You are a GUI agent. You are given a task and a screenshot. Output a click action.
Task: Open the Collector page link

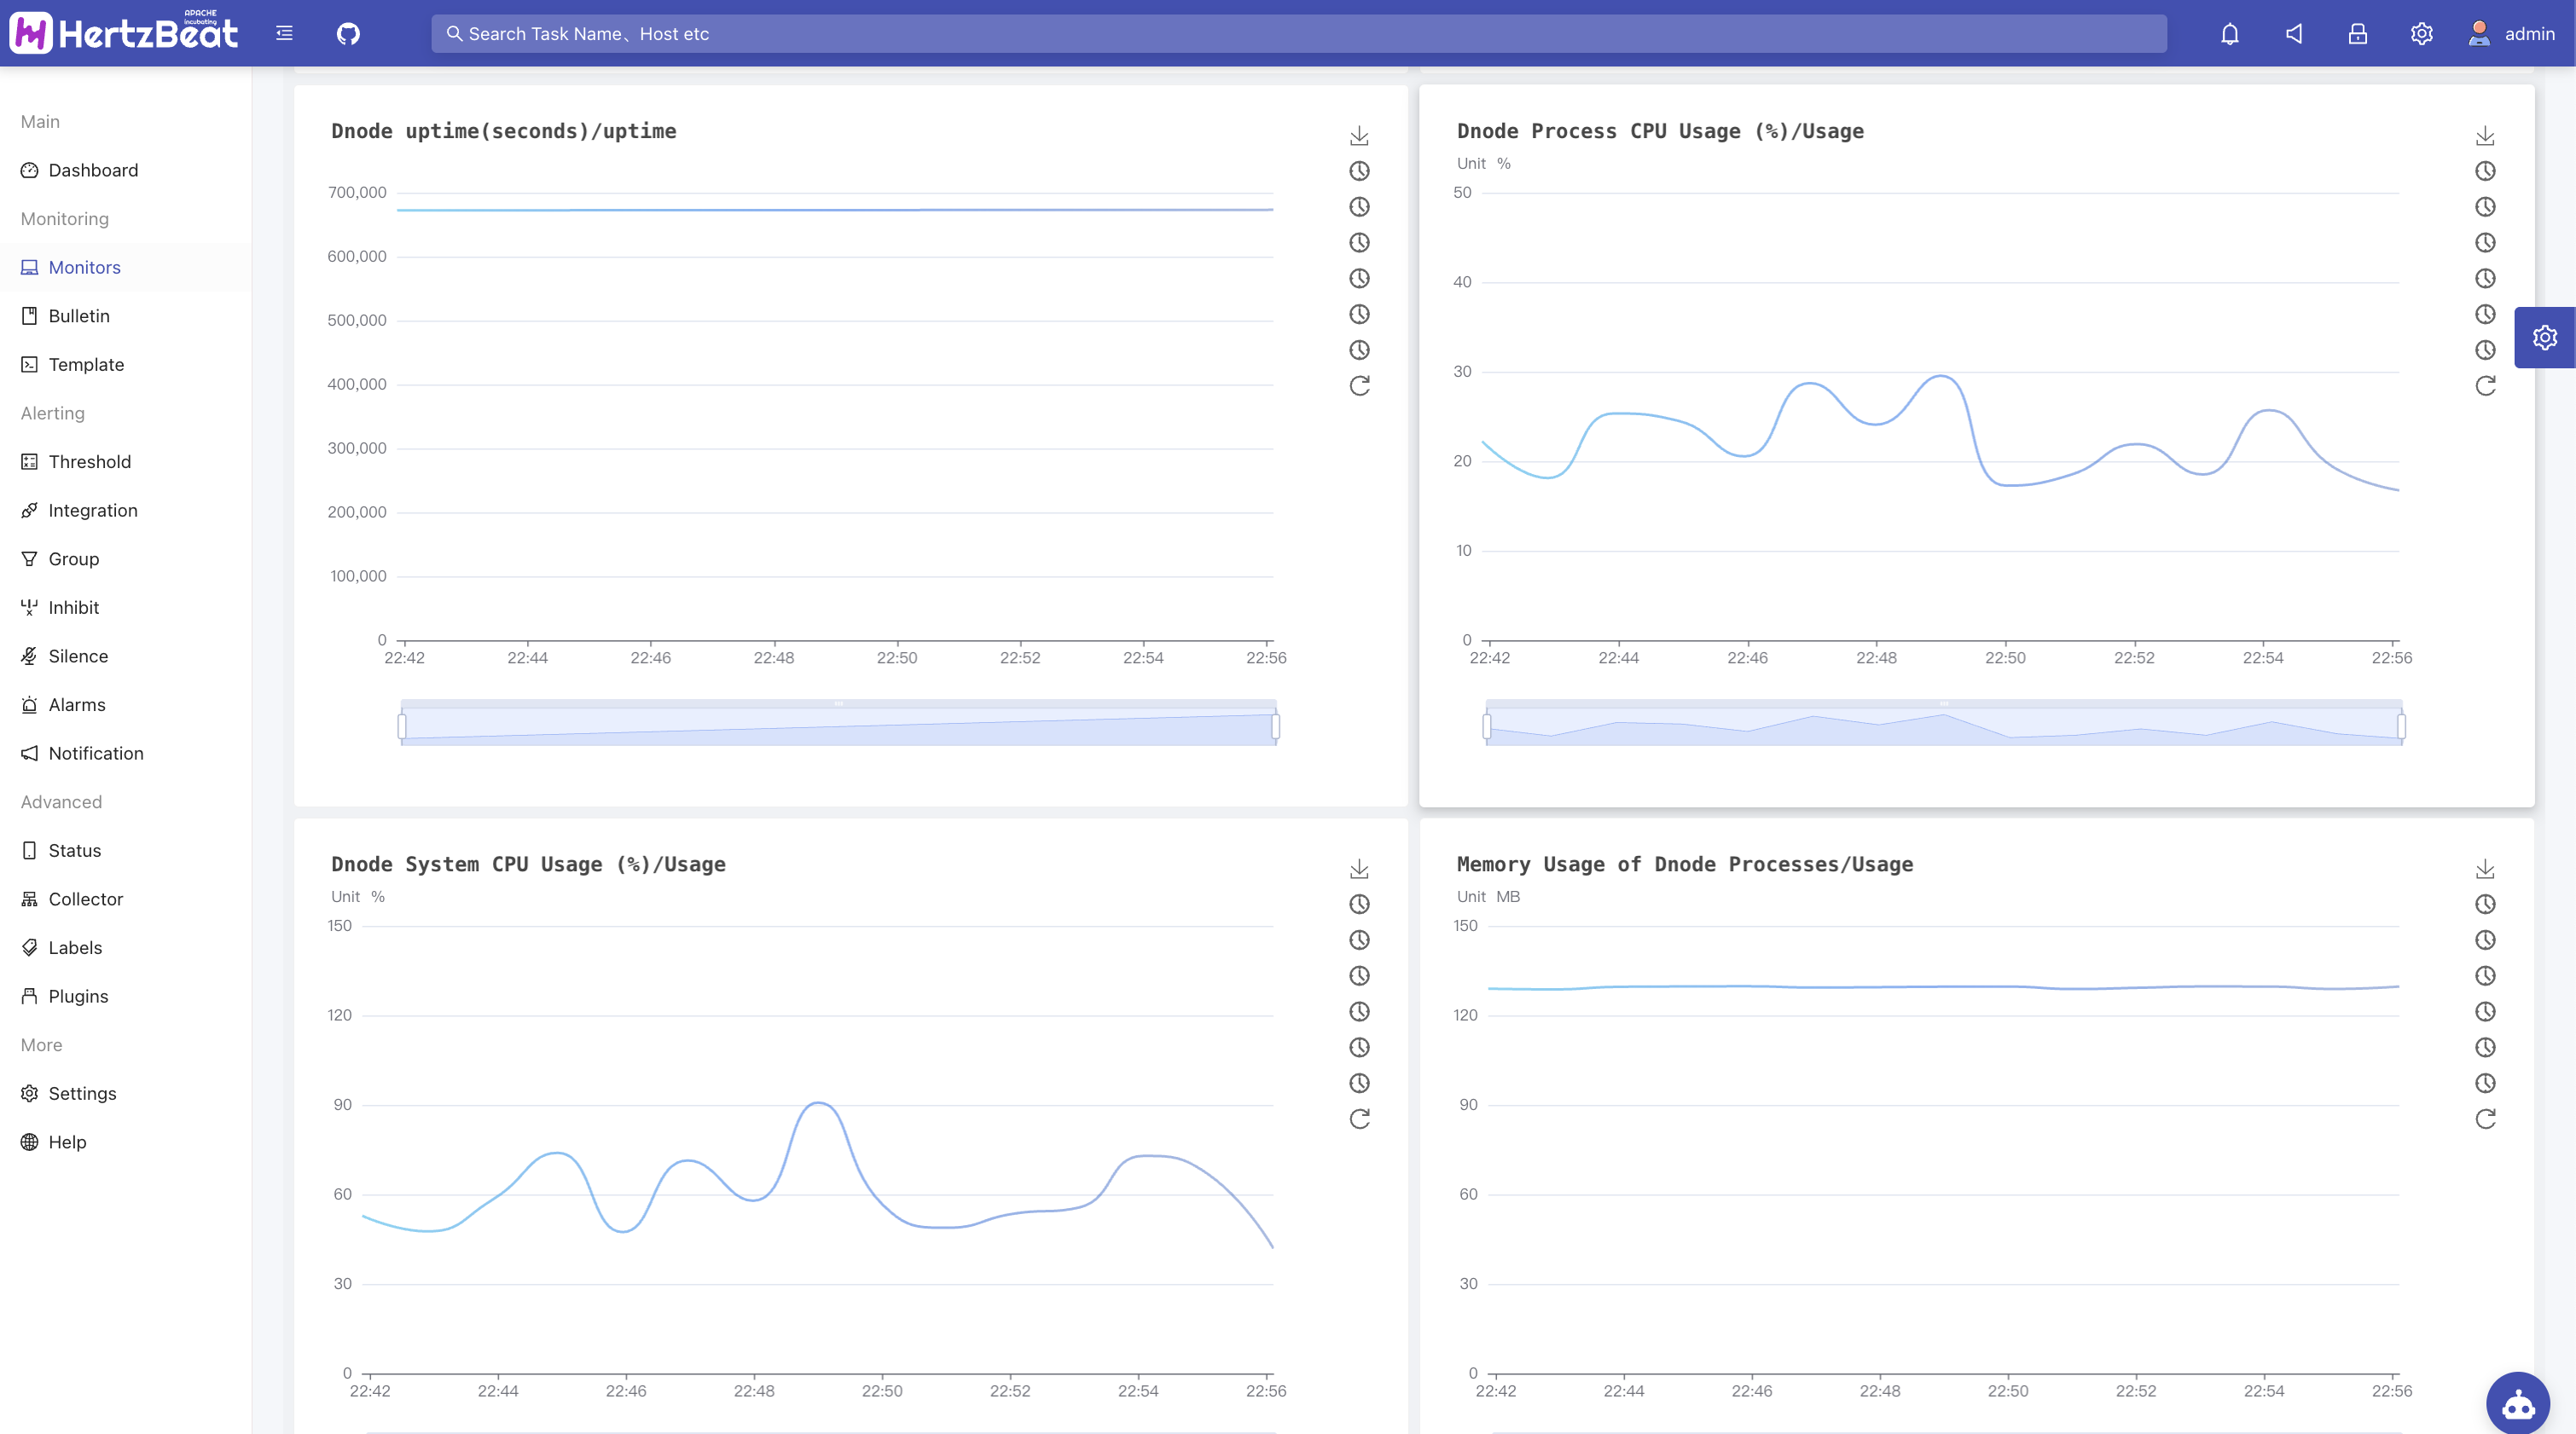tap(85, 899)
